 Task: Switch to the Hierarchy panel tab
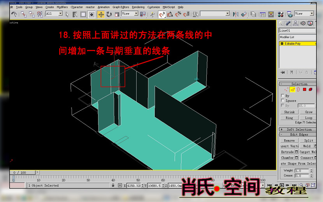tap(296, 23)
